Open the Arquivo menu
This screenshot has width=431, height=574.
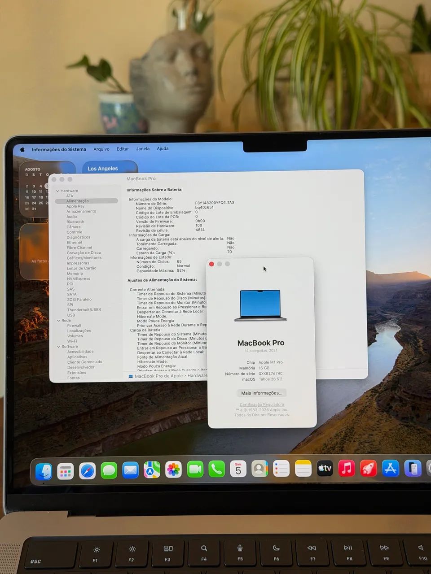click(x=101, y=149)
